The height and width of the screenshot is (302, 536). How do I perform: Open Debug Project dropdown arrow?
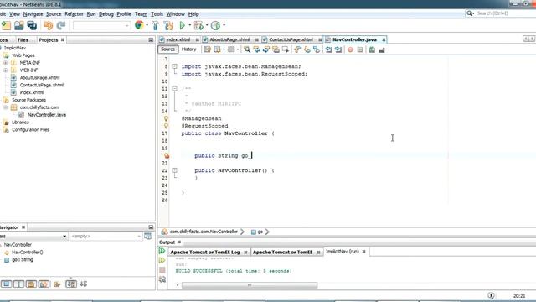[207, 25]
